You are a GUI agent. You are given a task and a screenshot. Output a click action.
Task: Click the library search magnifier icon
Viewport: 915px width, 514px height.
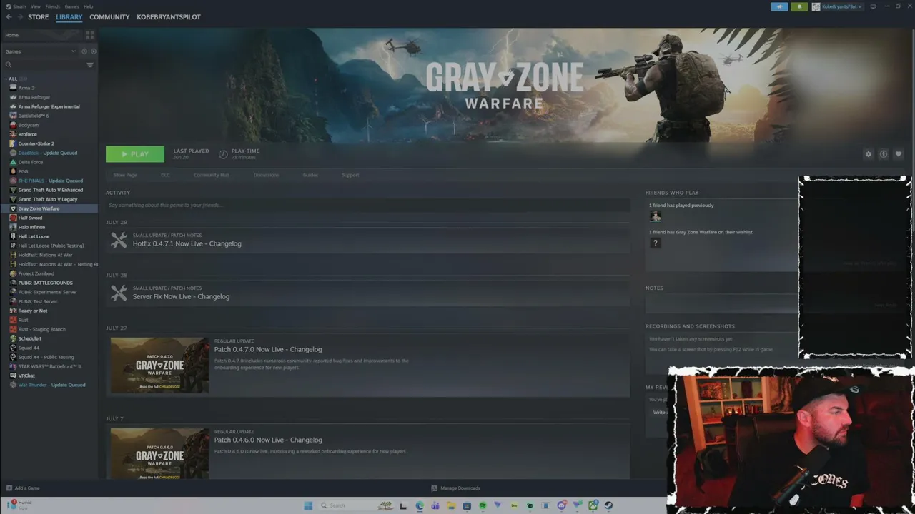pyautogui.click(x=9, y=65)
